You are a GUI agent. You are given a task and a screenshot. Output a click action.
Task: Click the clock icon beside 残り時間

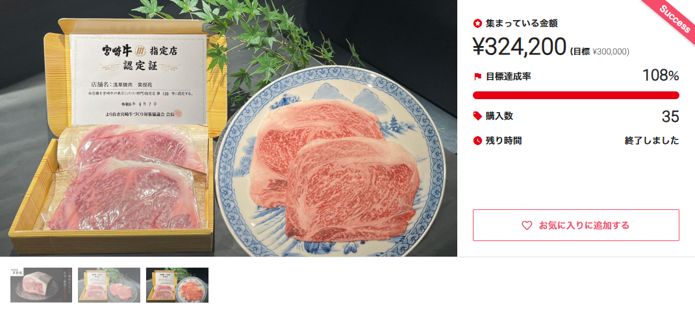(x=477, y=141)
